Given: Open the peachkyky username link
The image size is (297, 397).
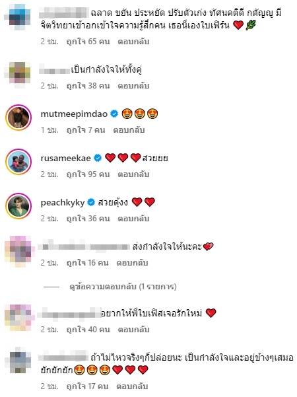Looking at the screenshot, I should pos(63,203).
